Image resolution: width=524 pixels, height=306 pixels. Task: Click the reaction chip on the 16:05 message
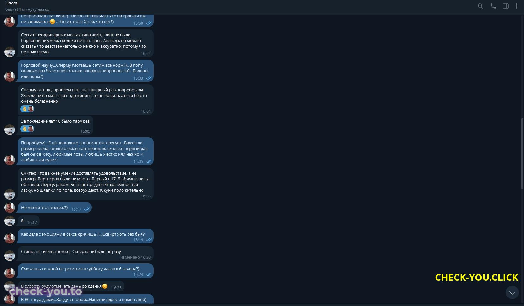pos(27,129)
